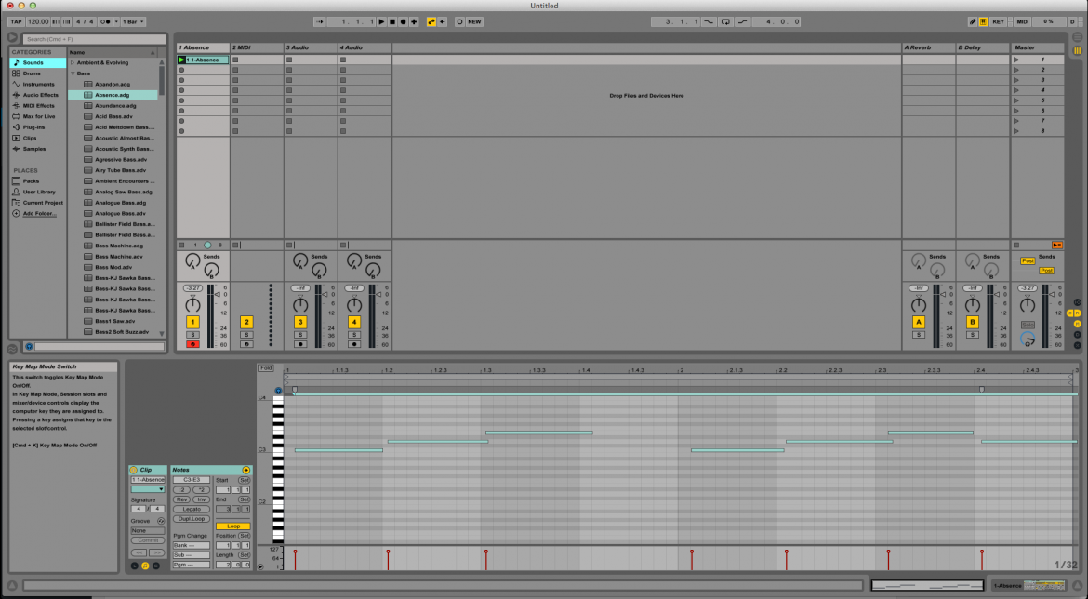Click the browser search field
The width and height of the screenshot is (1088, 599).
pyautogui.click(x=94, y=39)
